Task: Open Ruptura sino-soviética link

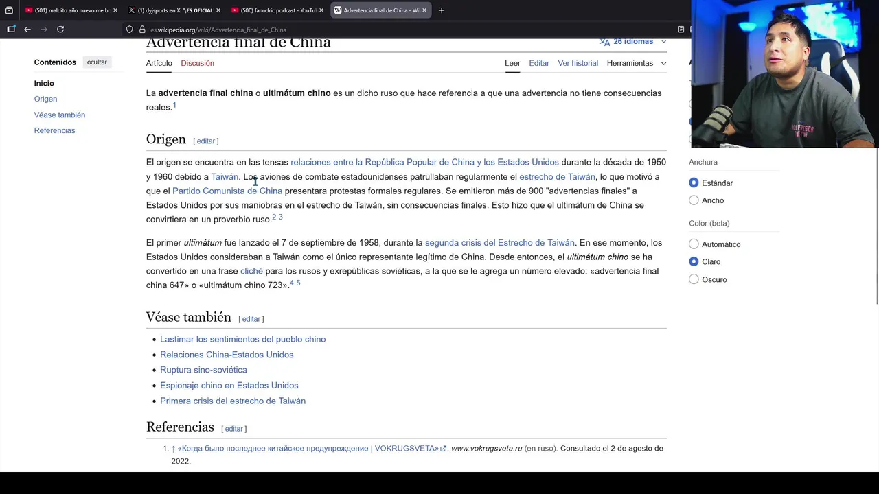Action: pos(203,370)
